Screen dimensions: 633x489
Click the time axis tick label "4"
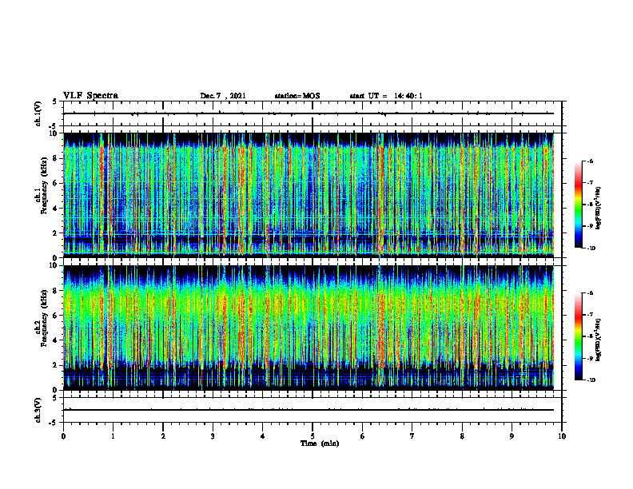click(x=263, y=436)
